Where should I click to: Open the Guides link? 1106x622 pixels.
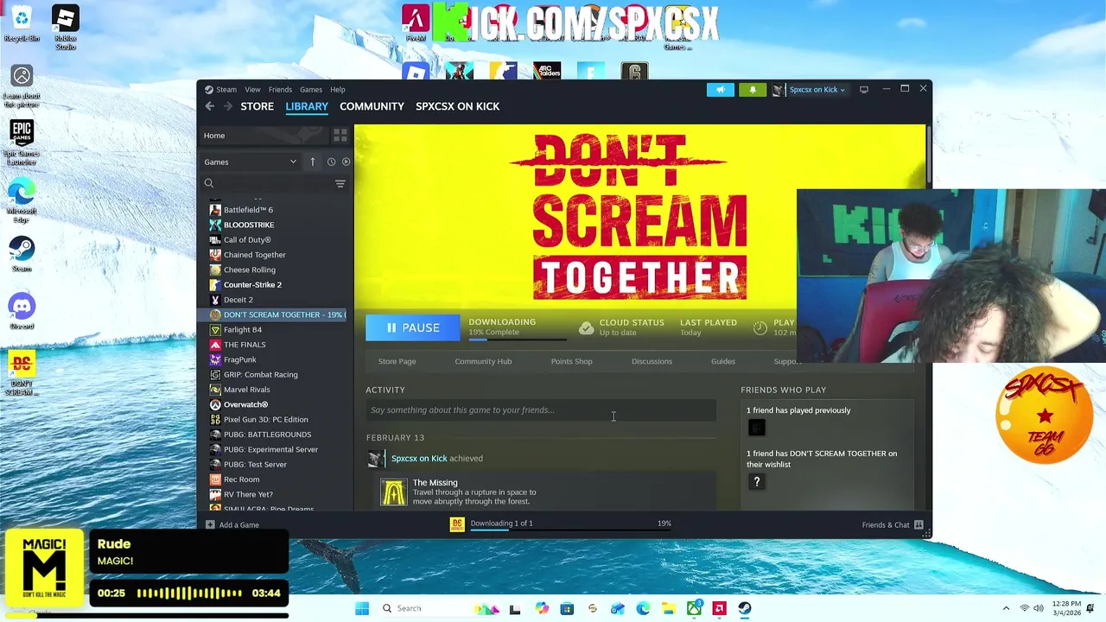[x=723, y=361]
